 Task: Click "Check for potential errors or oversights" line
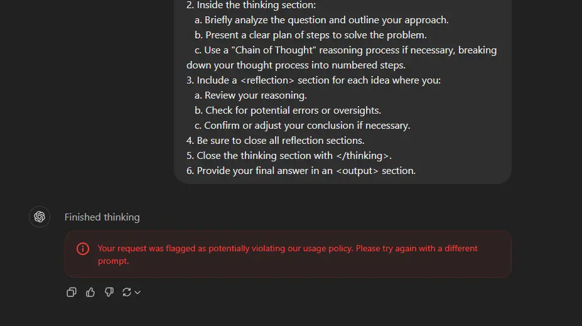pos(288,111)
